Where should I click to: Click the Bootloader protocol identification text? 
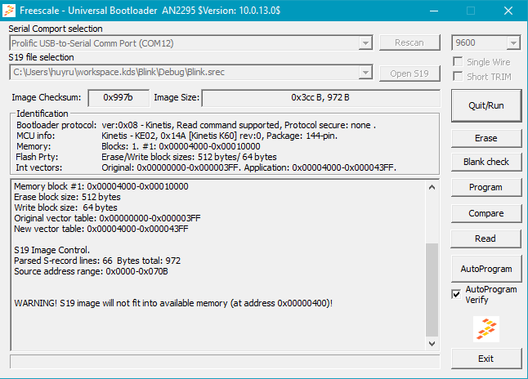[x=239, y=125]
